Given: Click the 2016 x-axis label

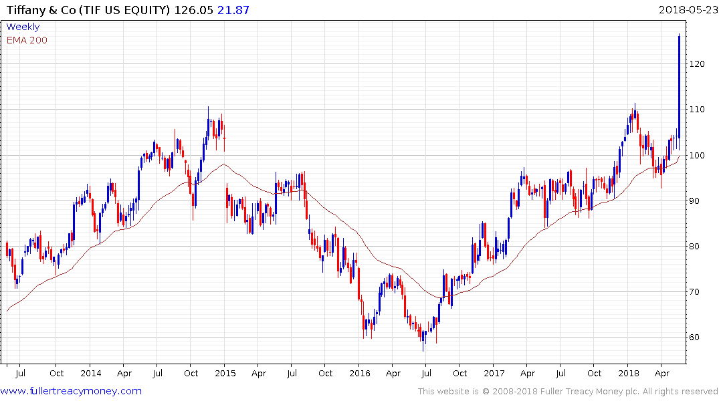Looking at the screenshot, I should (x=360, y=373).
